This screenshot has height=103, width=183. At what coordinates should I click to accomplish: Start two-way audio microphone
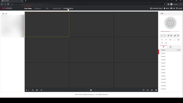(41, 90)
